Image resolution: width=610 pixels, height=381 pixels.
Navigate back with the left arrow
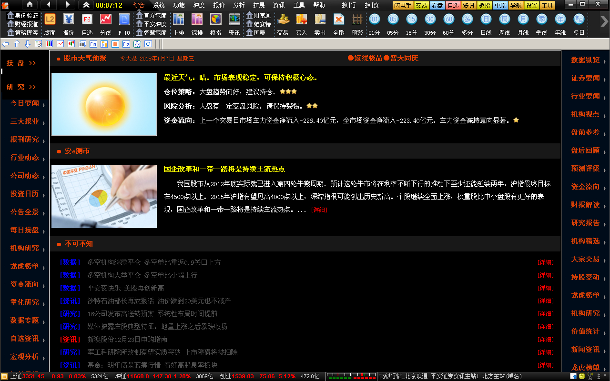point(49,5)
